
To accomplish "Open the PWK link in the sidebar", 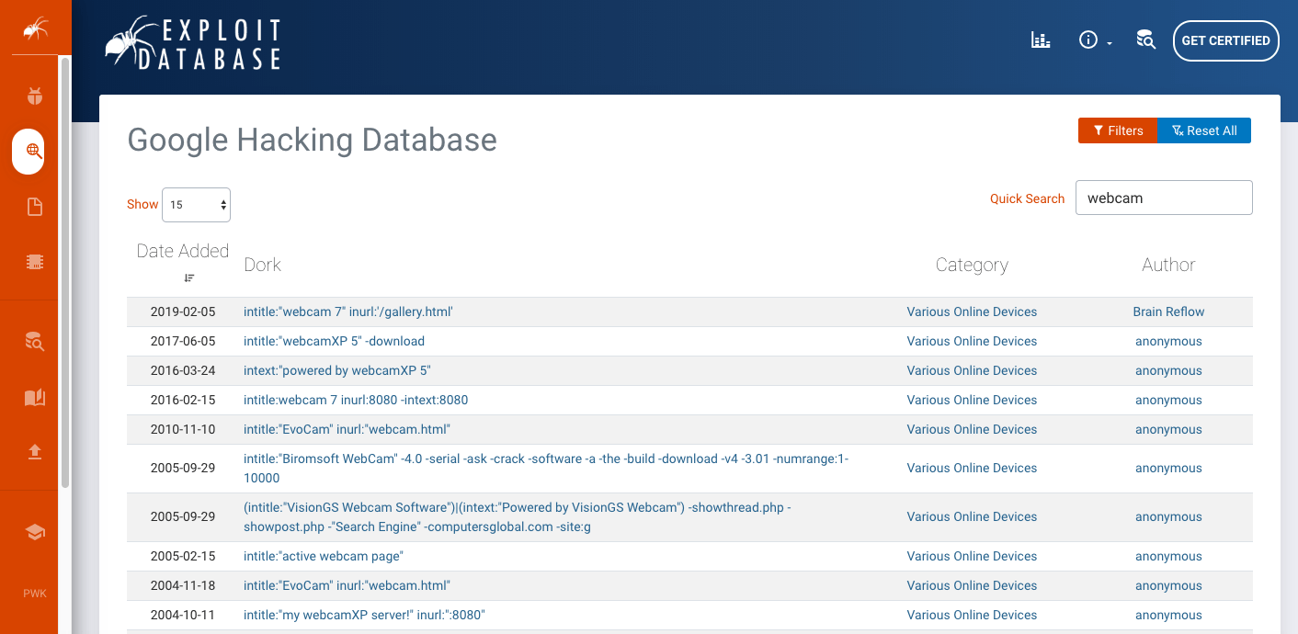I will pyautogui.click(x=35, y=594).
